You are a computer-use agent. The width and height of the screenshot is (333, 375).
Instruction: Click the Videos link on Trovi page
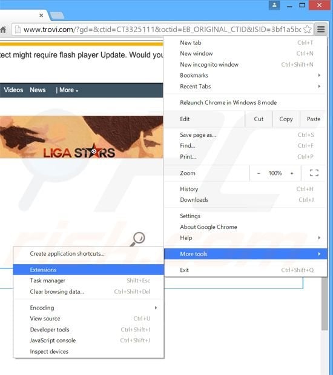coord(13,90)
